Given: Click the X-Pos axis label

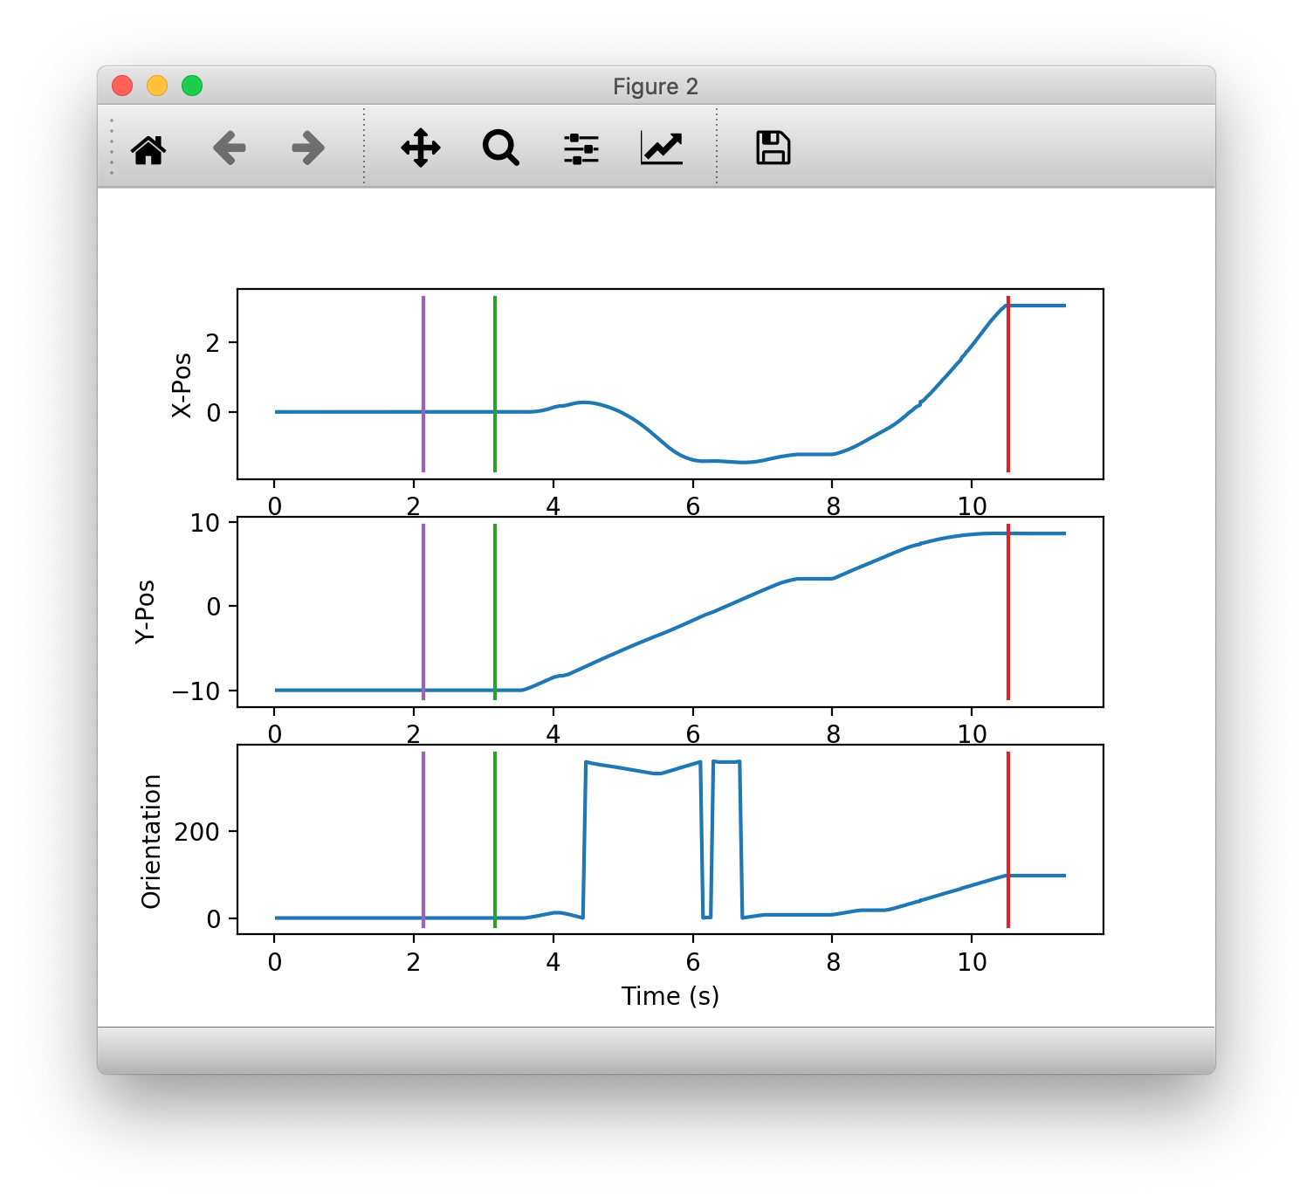Looking at the screenshot, I should point(182,385).
